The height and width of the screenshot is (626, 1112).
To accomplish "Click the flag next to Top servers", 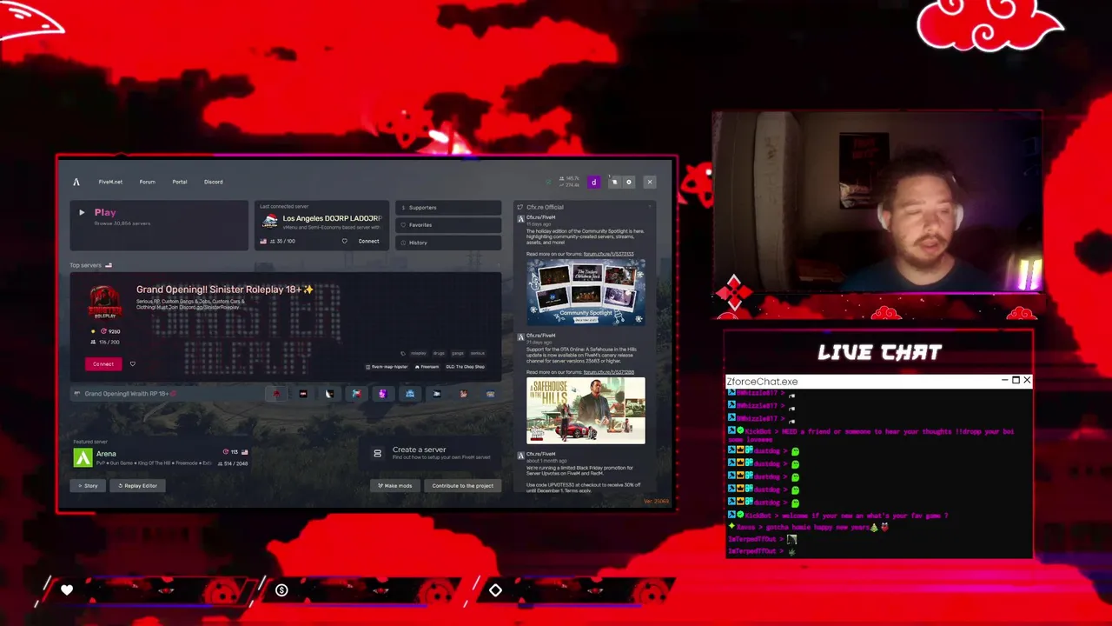I will (x=109, y=265).
